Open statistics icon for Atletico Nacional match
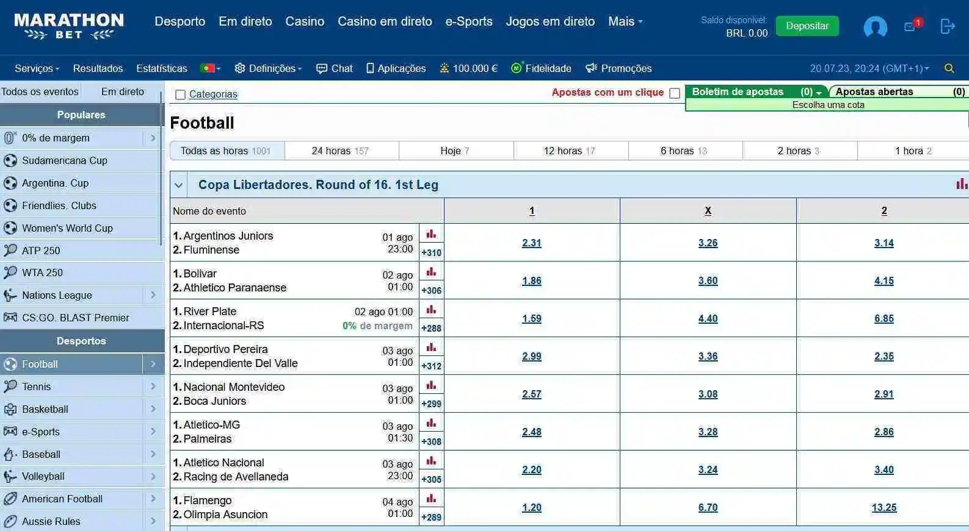Viewport: 969px width, 531px height. (x=431, y=460)
